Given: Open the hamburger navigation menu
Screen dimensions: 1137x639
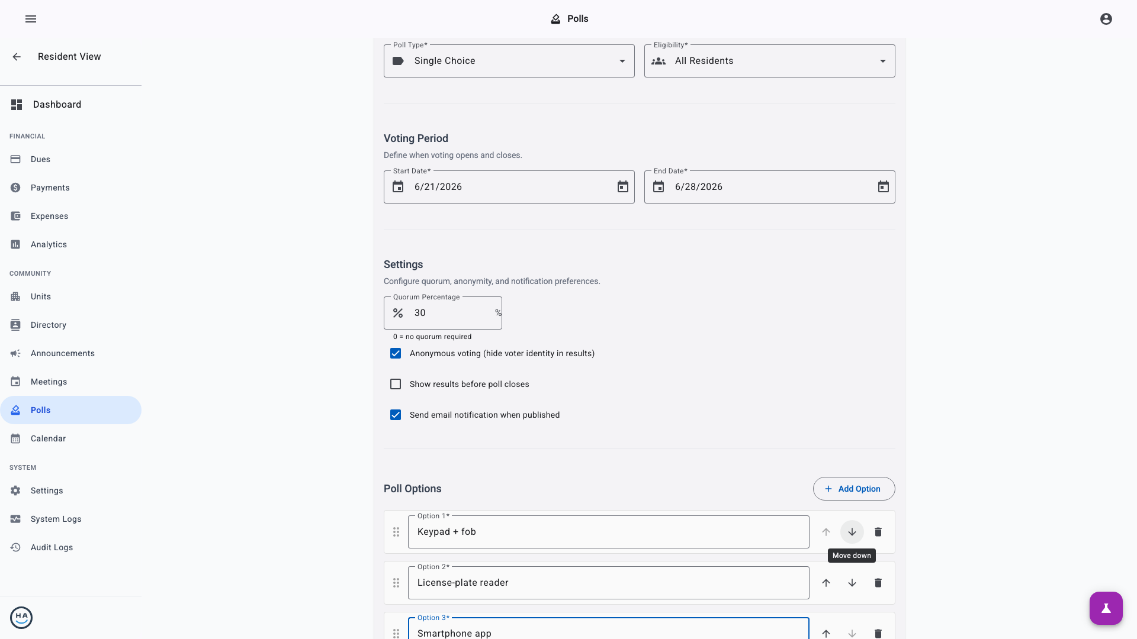Looking at the screenshot, I should tap(31, 19).
